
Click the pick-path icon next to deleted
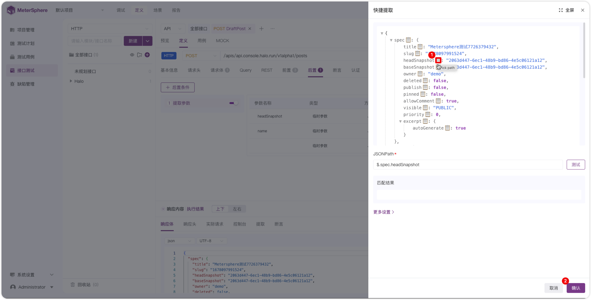coord(425,81)
